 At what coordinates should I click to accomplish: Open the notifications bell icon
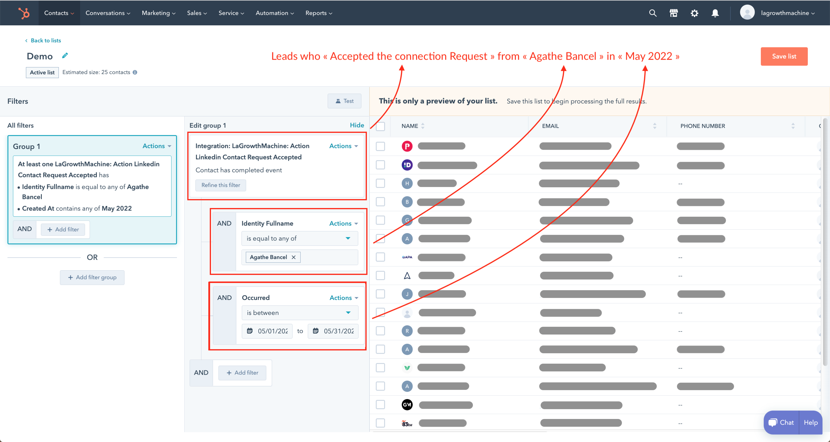tap(715, 13)
